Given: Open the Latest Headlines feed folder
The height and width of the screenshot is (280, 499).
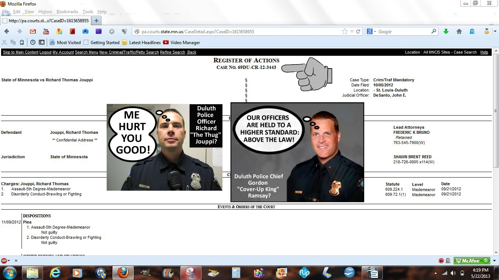Looking at the screenshot, I should [141, 42].
